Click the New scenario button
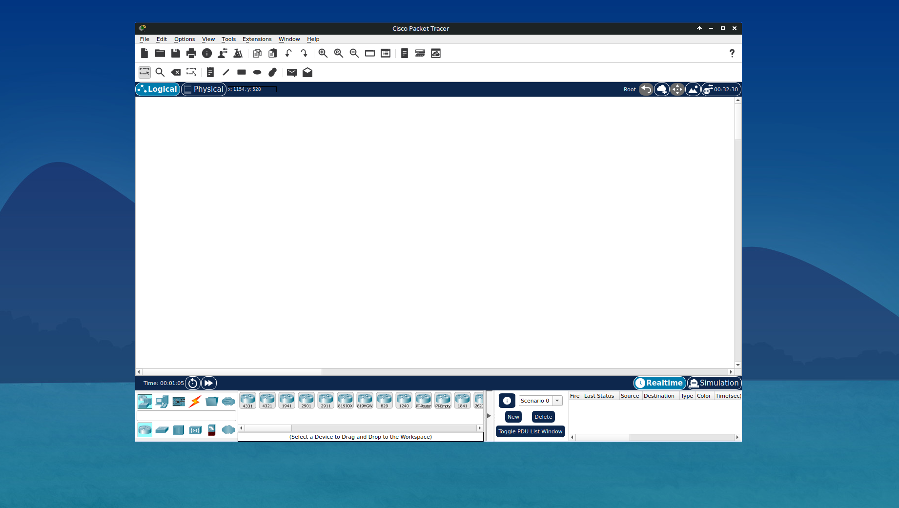The height and width of the screenshot is (508, 899). [x=513, y=417]
